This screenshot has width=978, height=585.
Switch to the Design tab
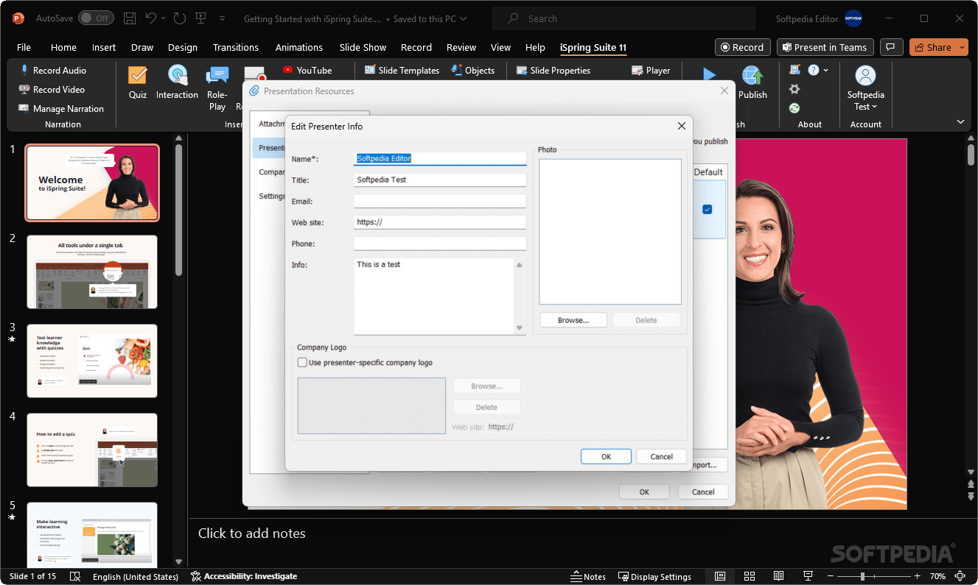point(183,47)
